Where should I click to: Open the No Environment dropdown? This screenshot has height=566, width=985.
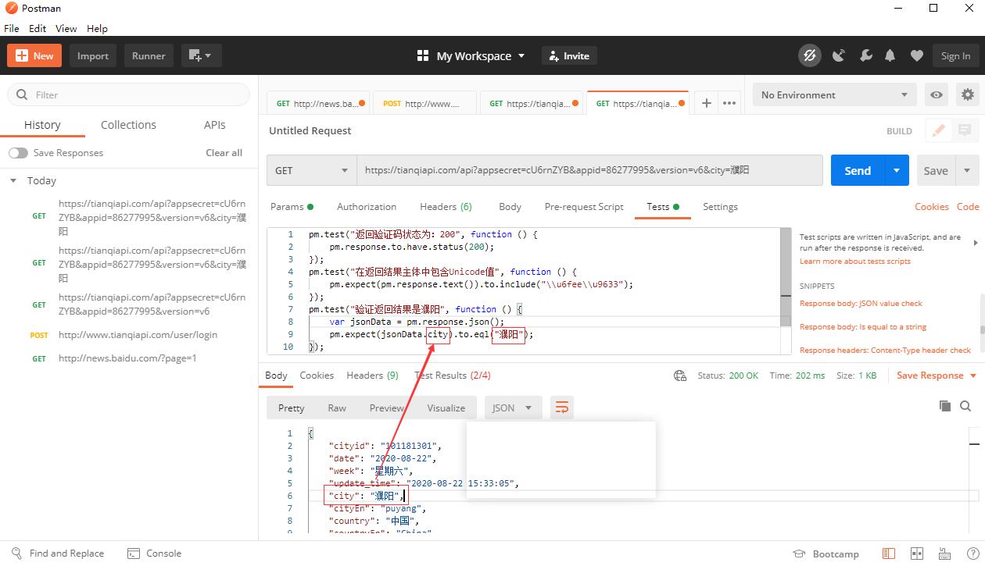(x=833, y=94)
